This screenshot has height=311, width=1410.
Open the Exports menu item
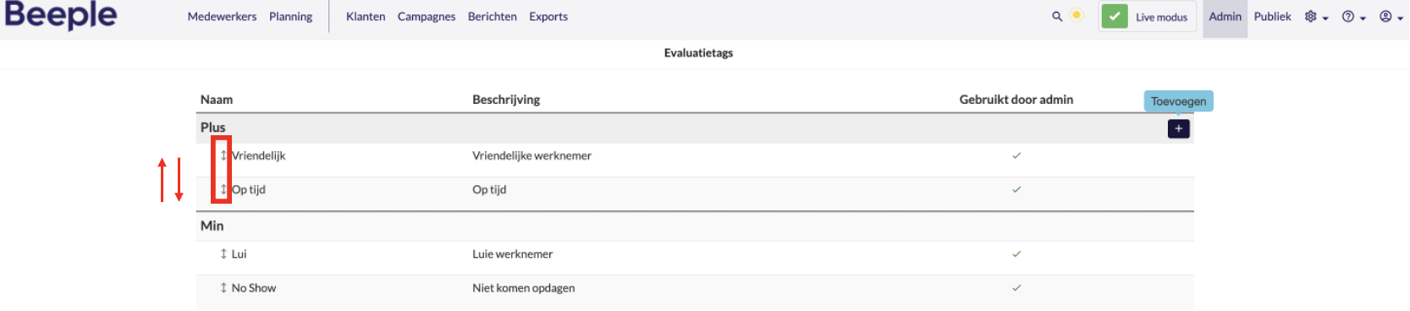click(x=548, y=17)
